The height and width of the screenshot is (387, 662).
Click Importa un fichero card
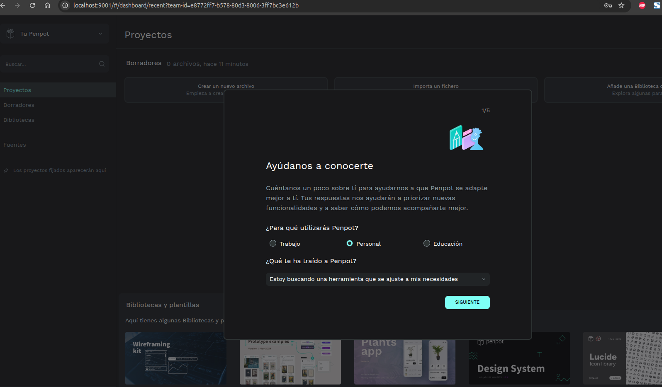(x=436, y=86)
